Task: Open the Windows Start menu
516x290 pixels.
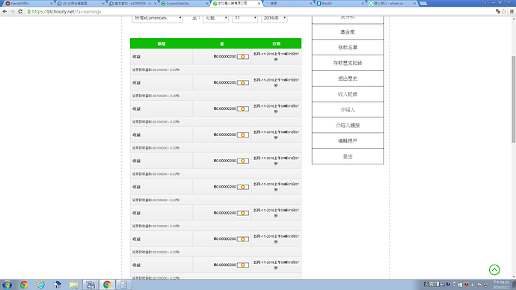Action: coord(7,285)
